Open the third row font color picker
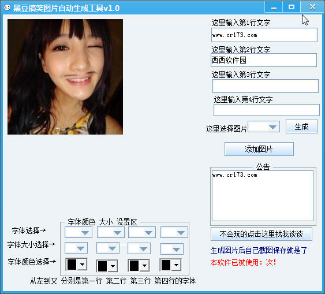Screen dimensions: 325x294 pyautogui.click(x=139, y=265)
